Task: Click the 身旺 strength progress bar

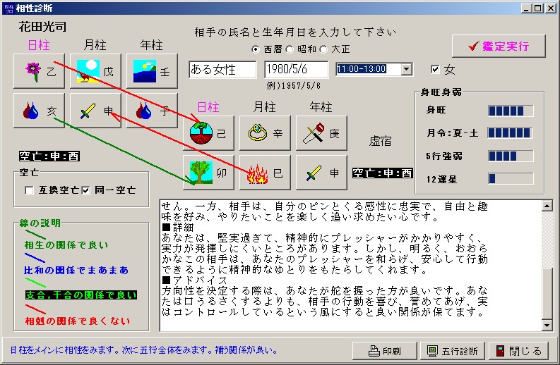Action: point(511,111)
